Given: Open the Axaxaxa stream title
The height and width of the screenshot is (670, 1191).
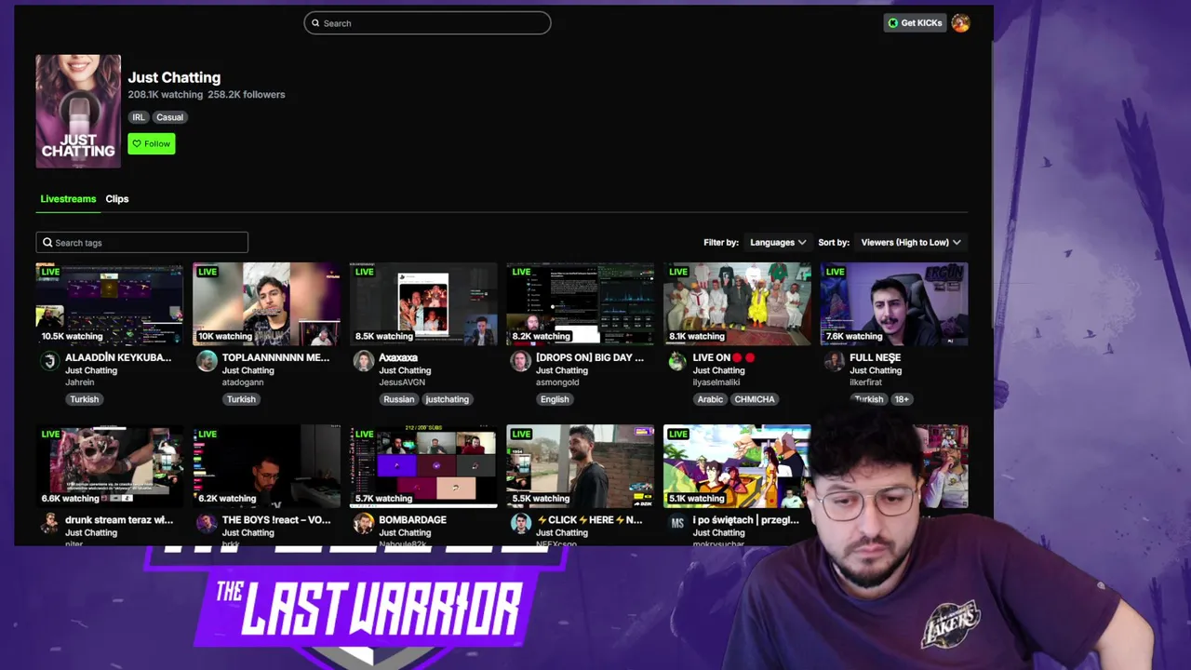Looking at the screenshot, I should (x=398, y=357).
